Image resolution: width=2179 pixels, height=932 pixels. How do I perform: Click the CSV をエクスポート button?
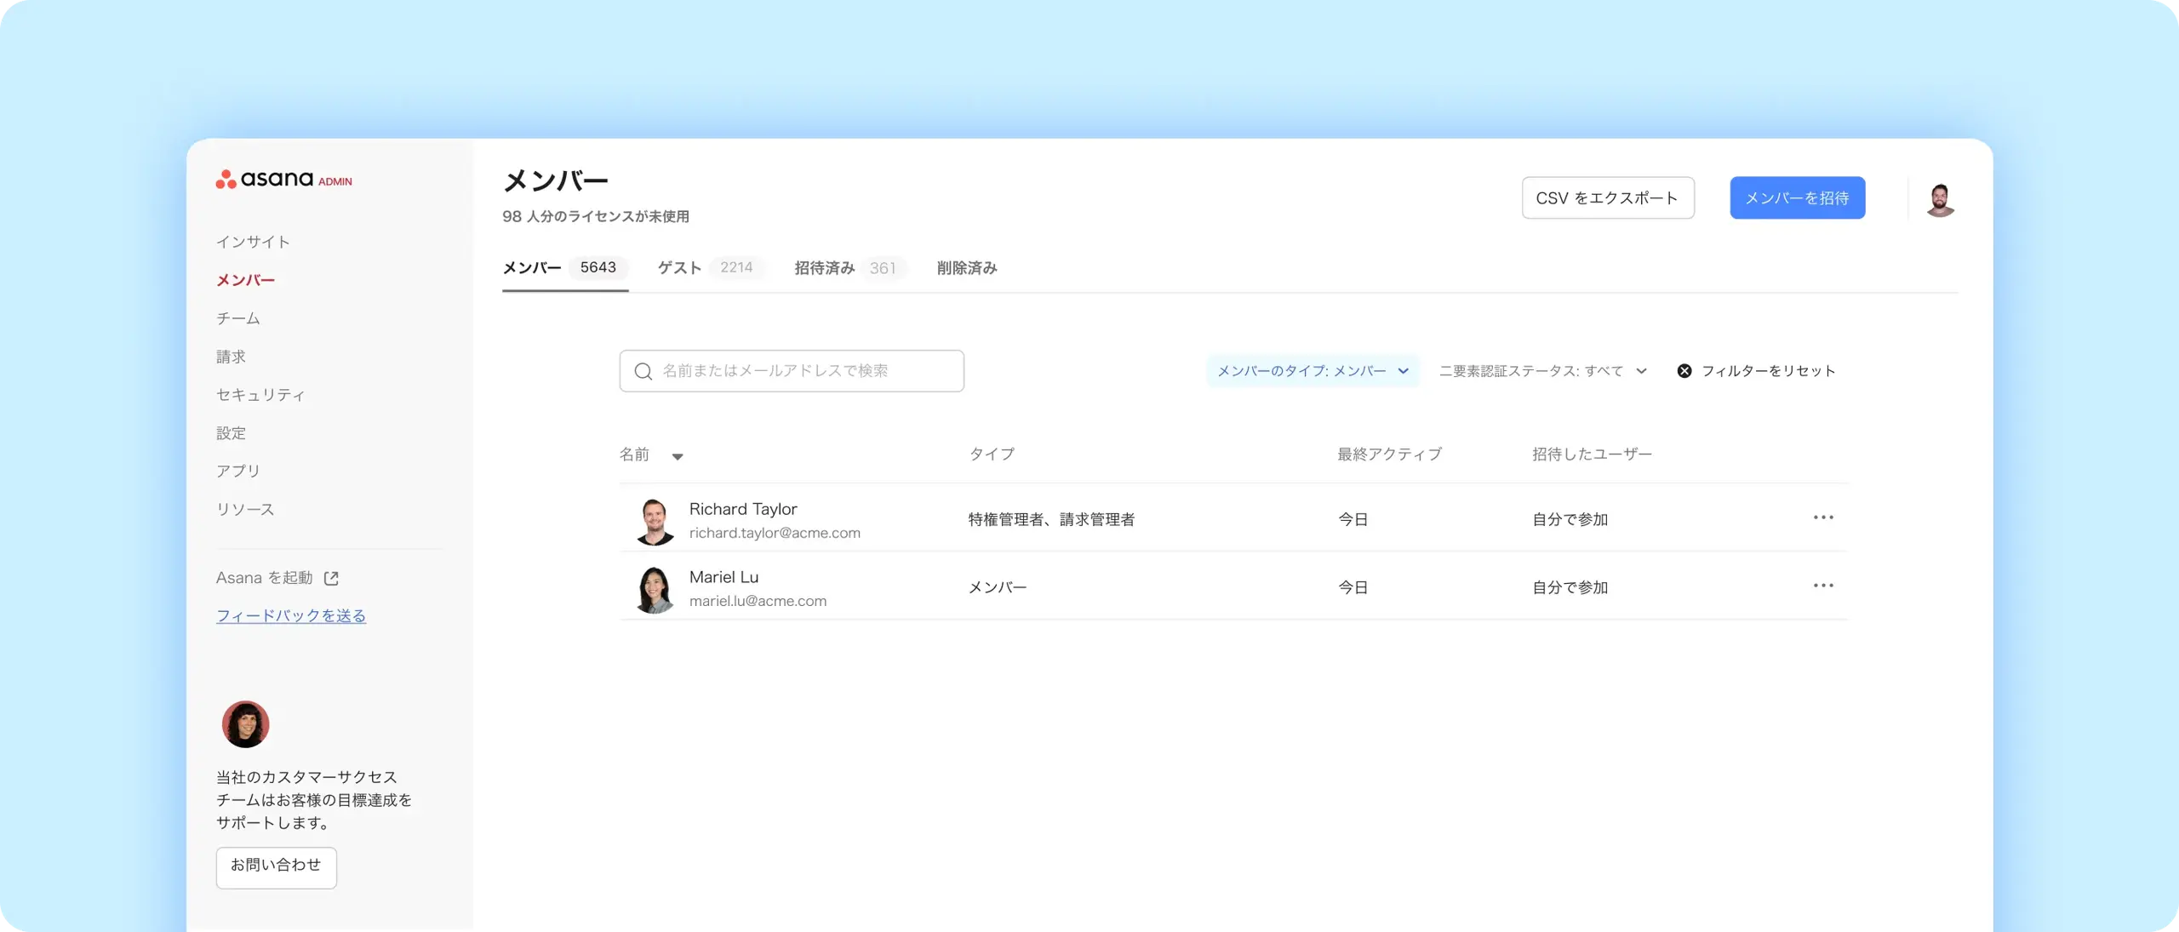1608,197
